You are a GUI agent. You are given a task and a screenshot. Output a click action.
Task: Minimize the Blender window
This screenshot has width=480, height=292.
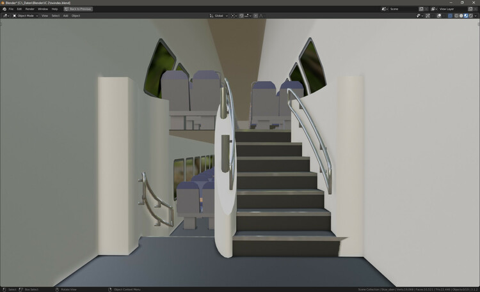[x=451, y=3]
